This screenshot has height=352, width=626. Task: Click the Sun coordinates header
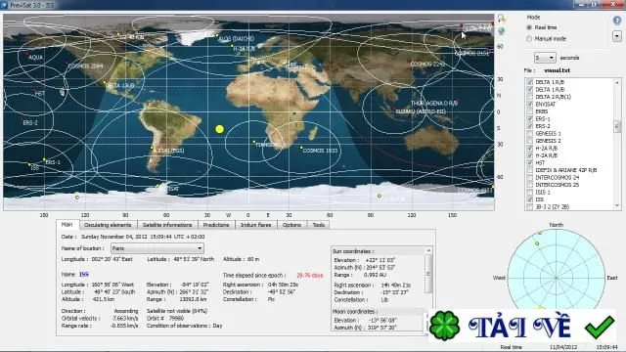point(353,251)
